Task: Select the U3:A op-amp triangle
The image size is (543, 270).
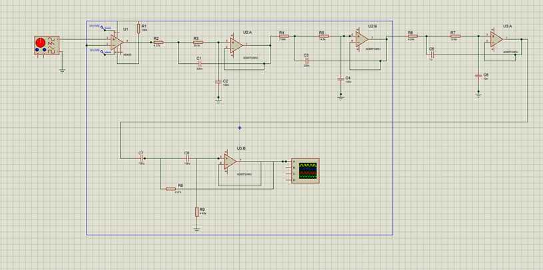Action: pos(496,39)
